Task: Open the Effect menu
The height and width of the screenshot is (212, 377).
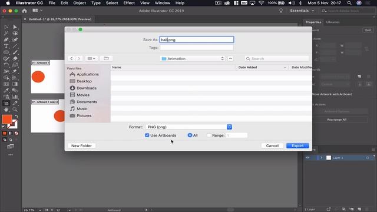Action: [129, 3]
